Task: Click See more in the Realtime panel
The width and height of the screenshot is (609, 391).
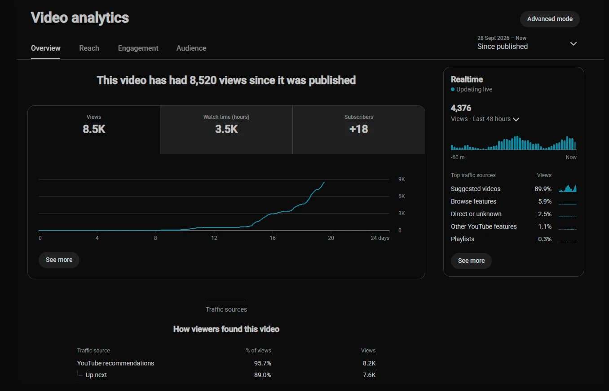Action: pos(471,261)
